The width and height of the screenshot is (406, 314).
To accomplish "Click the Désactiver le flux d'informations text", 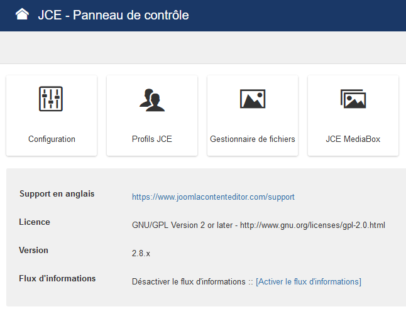I will 189,281.
